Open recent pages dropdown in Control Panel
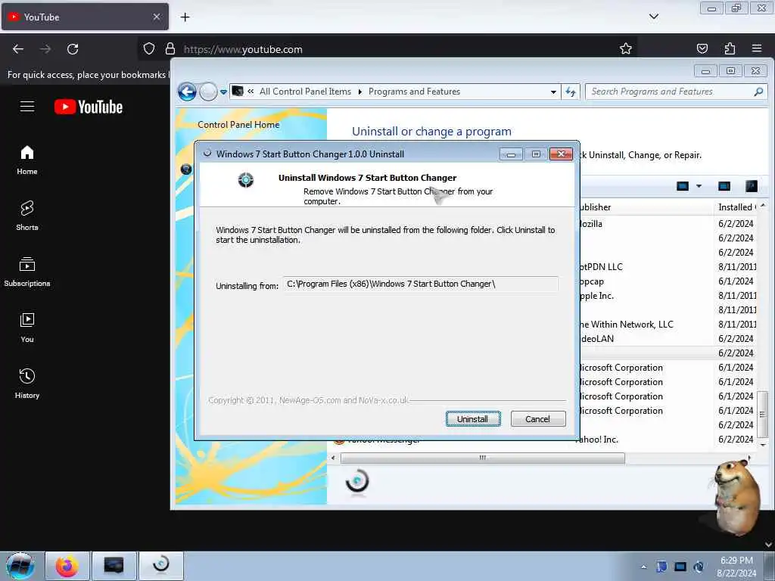Image resolution: width=775 pixels, height=581 pixels. tap(223, 92)
